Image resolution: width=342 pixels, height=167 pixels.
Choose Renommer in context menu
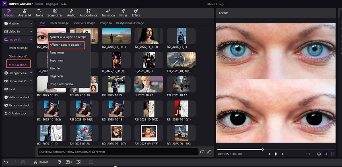(x=57, y=53)
